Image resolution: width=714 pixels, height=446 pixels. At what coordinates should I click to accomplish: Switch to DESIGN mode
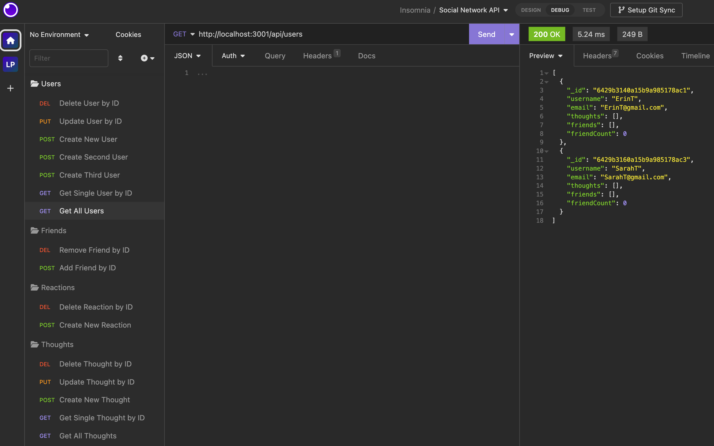click(x=531, y=10)
